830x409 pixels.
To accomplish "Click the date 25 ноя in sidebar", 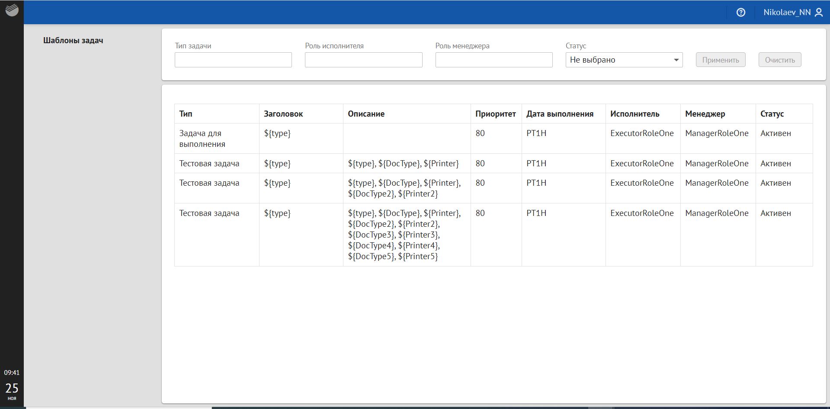I will (12, 390).
